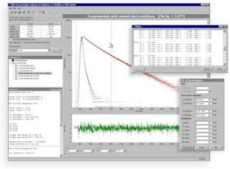Toggle the Use manual background value checkbox

(11, 40)
